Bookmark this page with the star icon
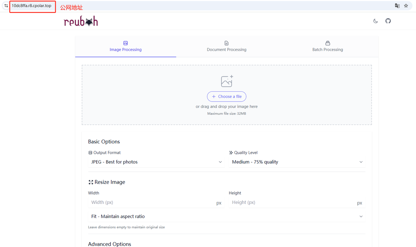Screen dimensions: 416x247 [x=406, y=5]
